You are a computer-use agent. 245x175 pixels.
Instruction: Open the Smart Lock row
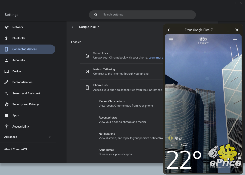tap(121, 55)
